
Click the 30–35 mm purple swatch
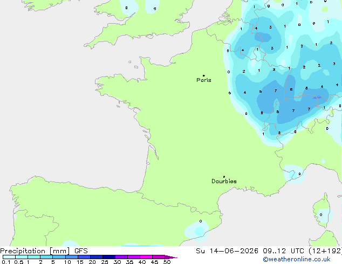(x=121, y=257)
